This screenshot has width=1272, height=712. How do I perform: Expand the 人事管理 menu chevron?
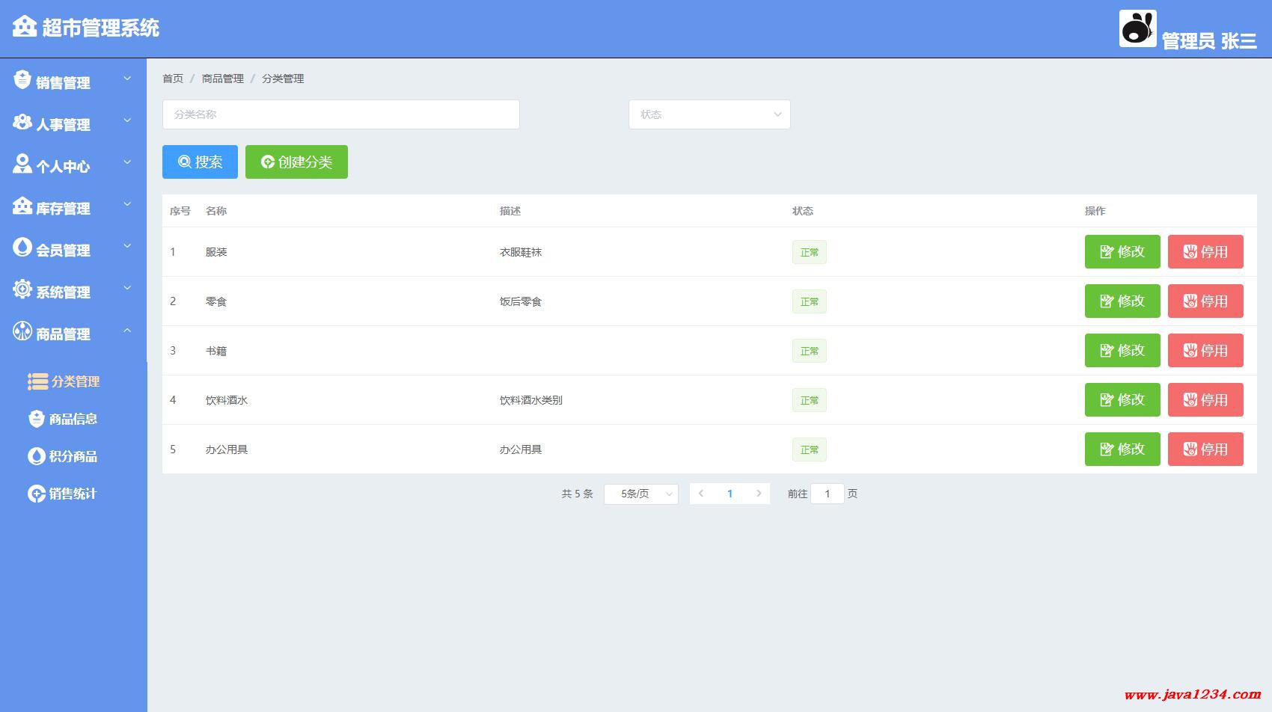[127, 120]
